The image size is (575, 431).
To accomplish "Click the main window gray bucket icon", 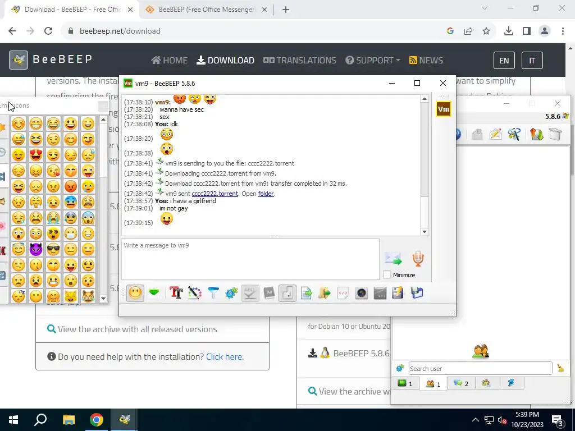I will (x=555, y=134).
